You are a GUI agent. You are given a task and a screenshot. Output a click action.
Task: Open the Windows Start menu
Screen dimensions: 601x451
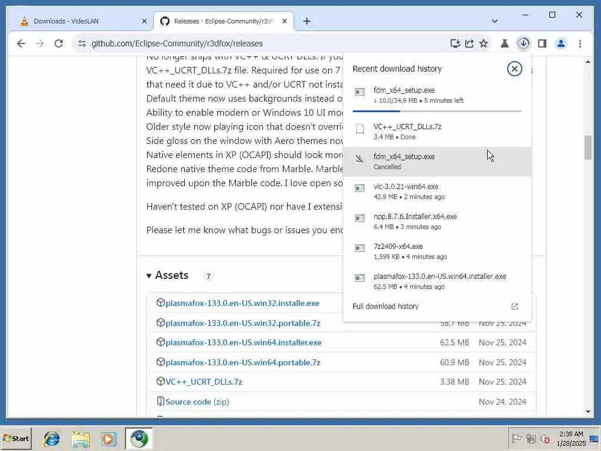pyautogui.click(x=16, y=439)
